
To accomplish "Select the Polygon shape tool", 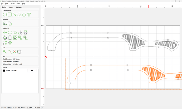I will (x=24, y=14).
